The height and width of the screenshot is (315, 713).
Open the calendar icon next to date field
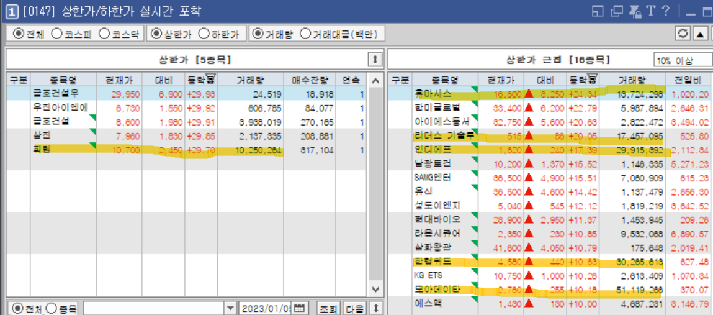(x=298, y=308)
